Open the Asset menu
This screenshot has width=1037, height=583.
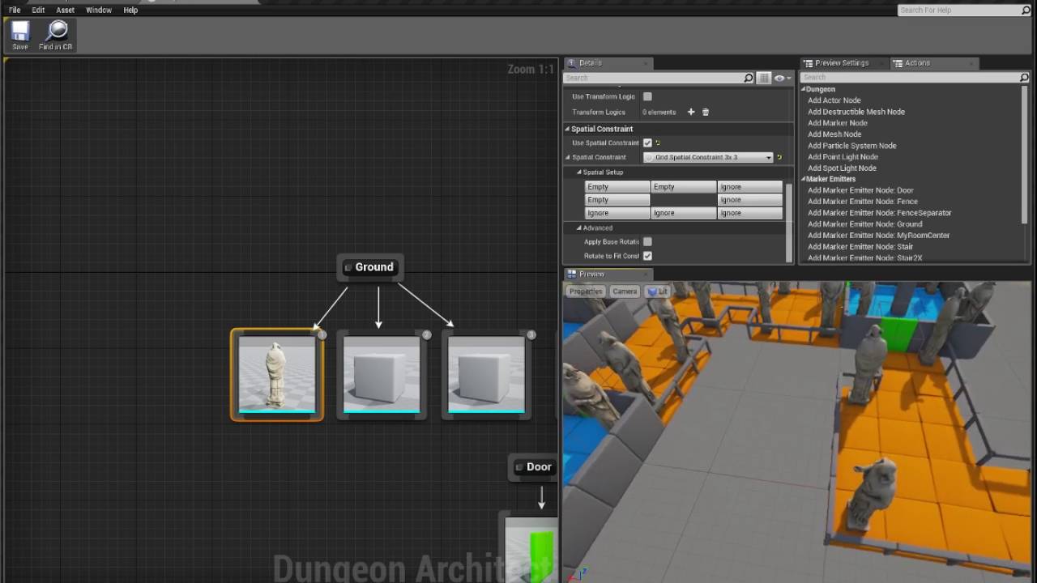(66, 10)
